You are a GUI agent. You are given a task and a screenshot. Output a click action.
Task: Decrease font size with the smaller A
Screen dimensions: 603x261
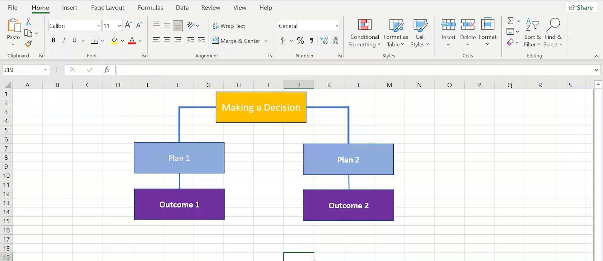click(x=139, y=25)
